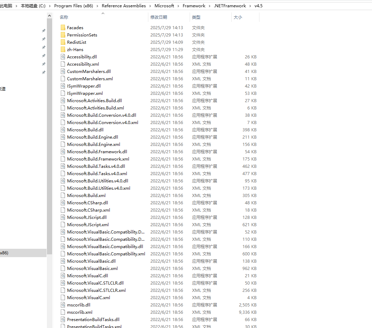Select the Microsoft.VisualBasic.xml document icon

click(63, 268)
